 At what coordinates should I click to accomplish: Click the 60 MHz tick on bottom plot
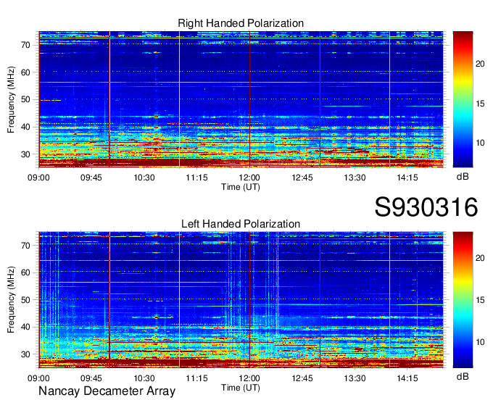pos(26,272)
